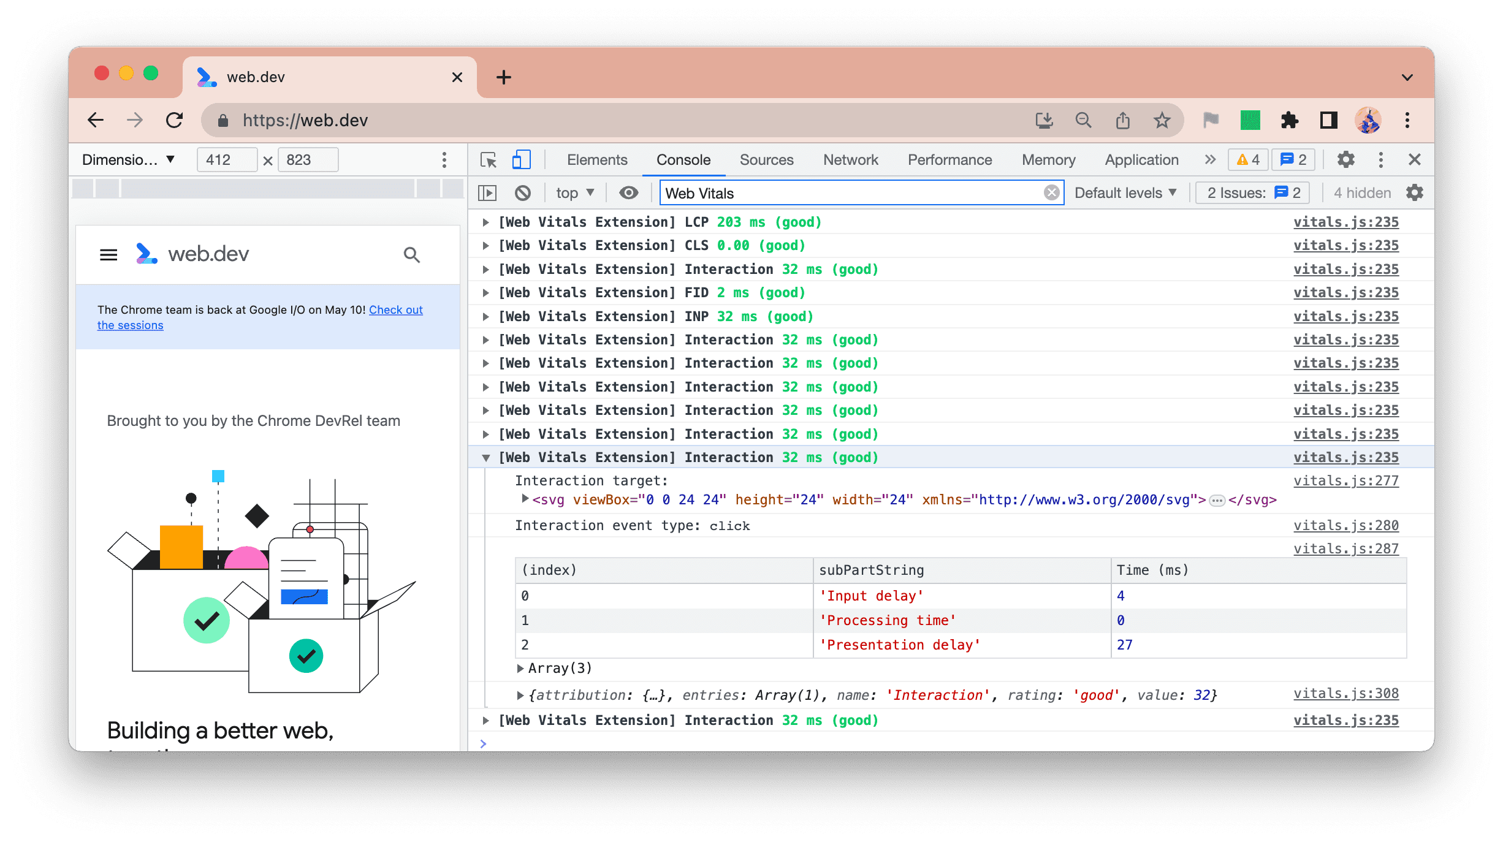
Task: Select Default levels dropdown
Action: pyautogui.click(x=1126, y=193)
